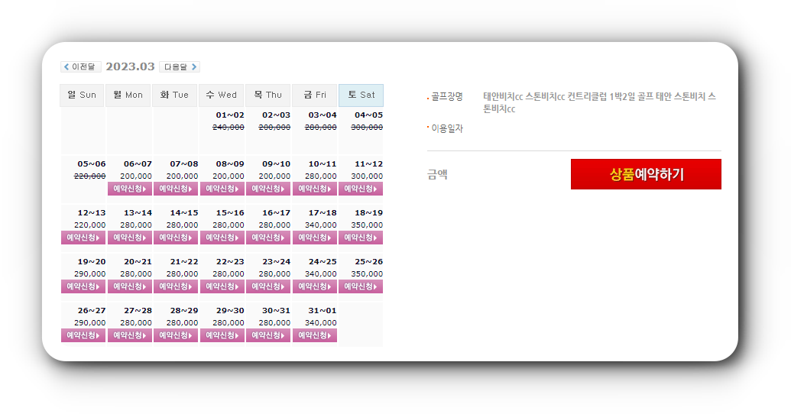Click the 350,000 price under 18~19
791x414 pixels.
[x=367, y=225]
